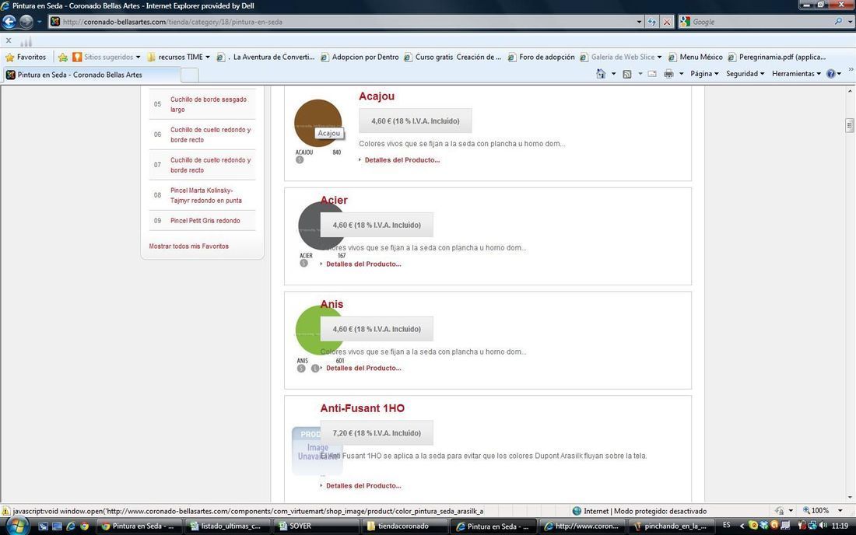
Task: Expand the Home button dropdown arrow
Action: point(614,74)
